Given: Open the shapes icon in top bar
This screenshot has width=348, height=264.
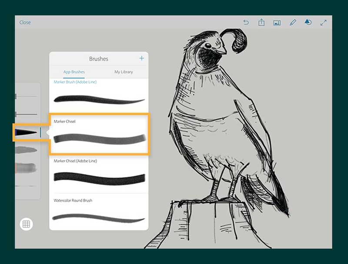Looking at the screenshot, I should pyautogui.click(x=308, y=22).
